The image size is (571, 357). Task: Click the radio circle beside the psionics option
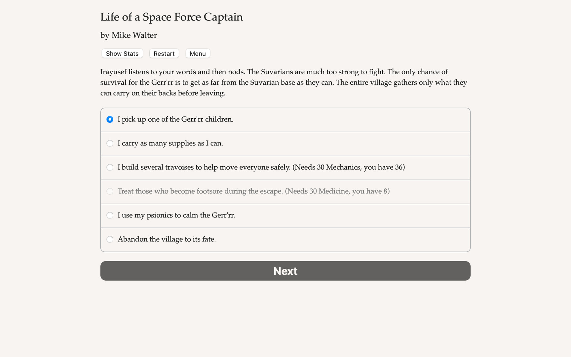click(110, 215)
